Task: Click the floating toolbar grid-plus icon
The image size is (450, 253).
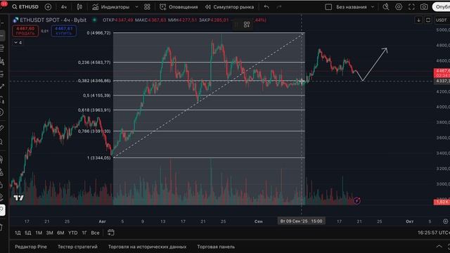Action: click(247, 25)
